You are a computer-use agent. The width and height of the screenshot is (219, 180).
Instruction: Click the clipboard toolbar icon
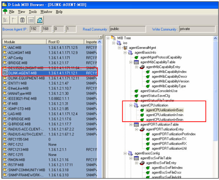pyautogui.click(x=22, y=20)
